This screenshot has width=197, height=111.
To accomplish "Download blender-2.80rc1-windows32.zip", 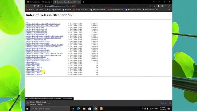I will [x=38, y=41].
